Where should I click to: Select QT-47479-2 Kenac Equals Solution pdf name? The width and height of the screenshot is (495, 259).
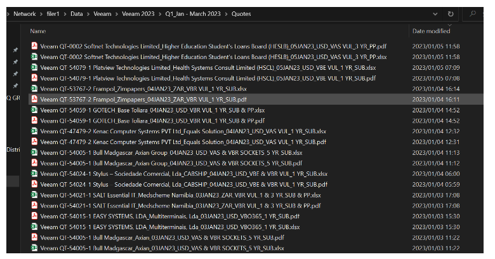coord(183,142)
